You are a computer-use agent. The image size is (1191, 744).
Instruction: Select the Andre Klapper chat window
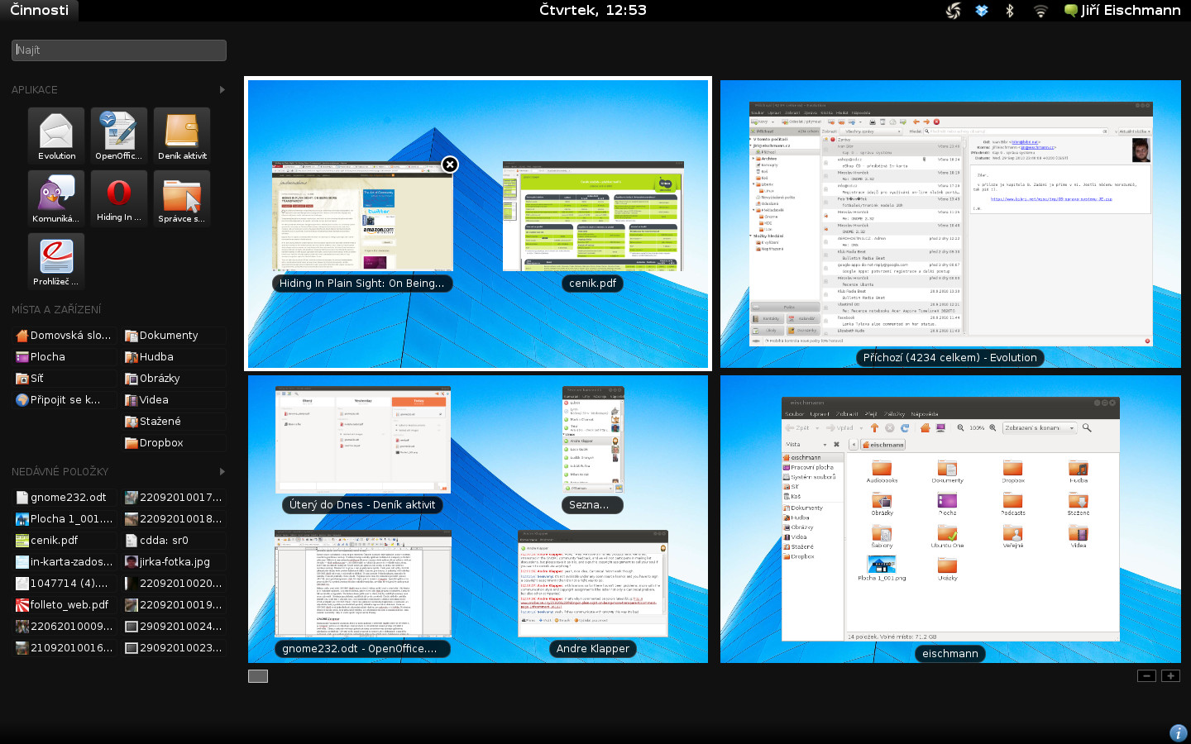[x=593, y=584]
